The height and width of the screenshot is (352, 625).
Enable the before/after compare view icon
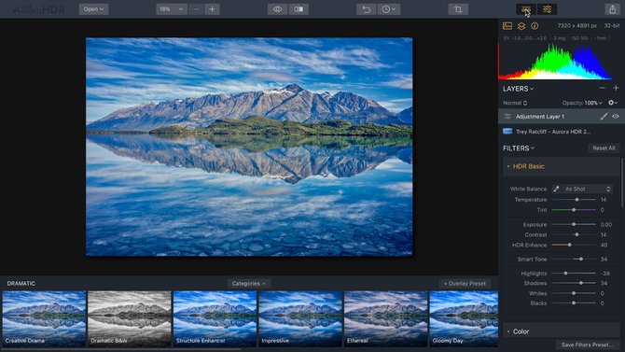click(299, 9)
